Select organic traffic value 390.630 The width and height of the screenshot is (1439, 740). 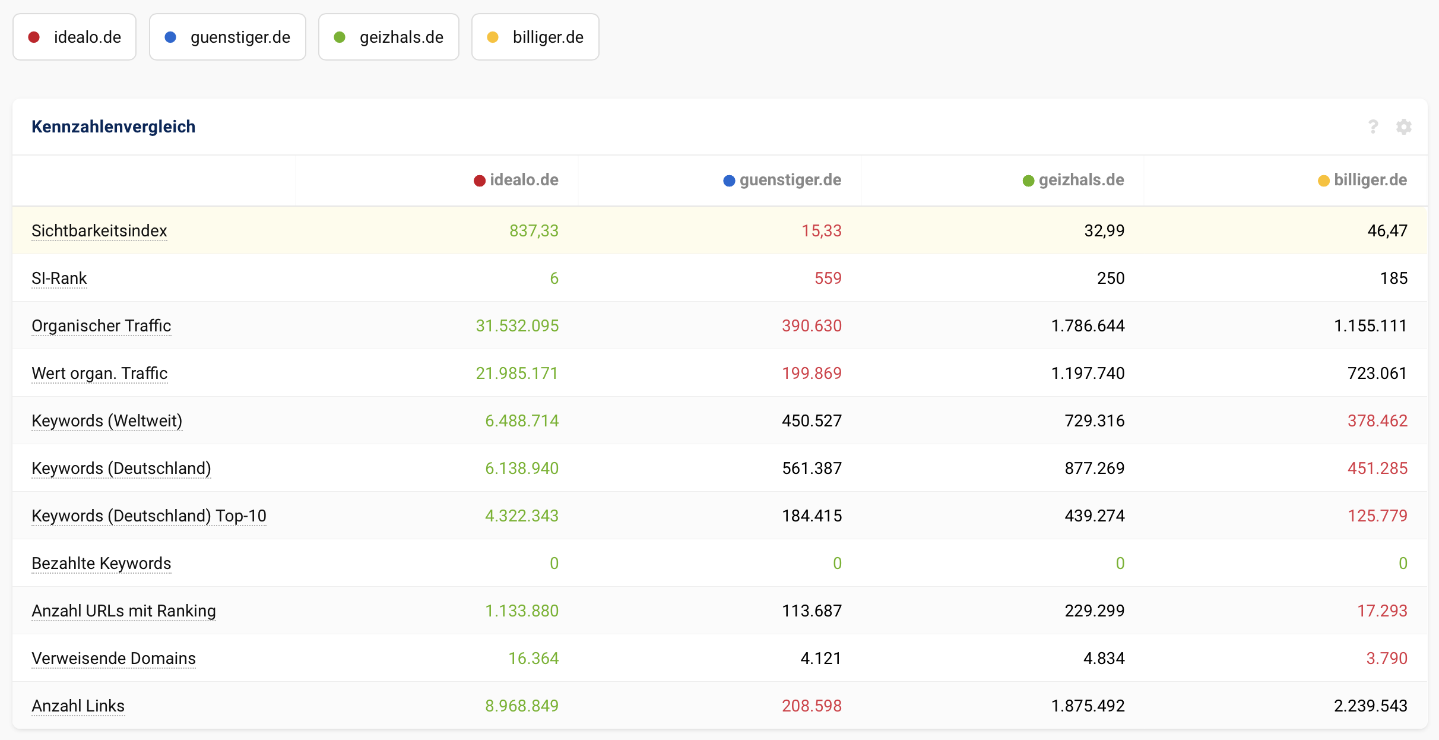812,325
